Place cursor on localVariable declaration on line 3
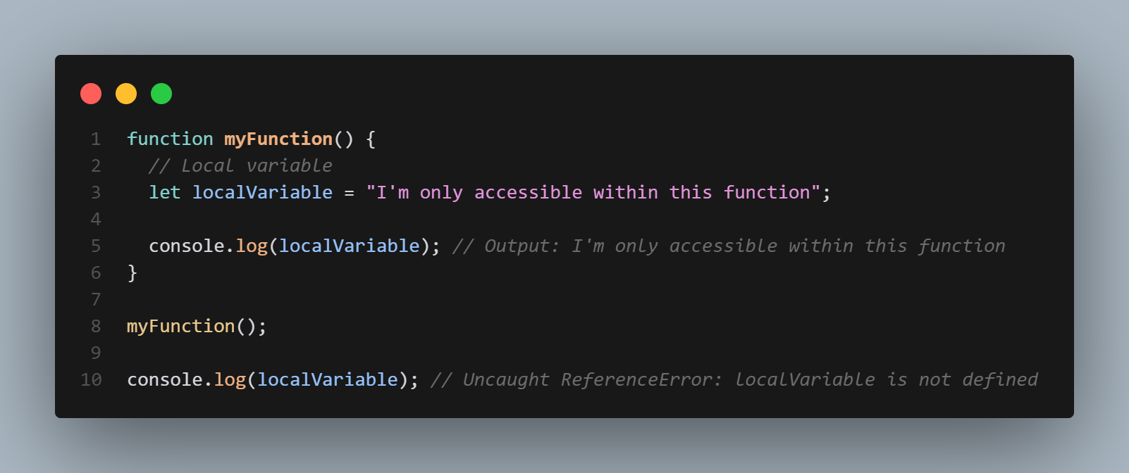The image size is (1129, 473). (262, 193)
